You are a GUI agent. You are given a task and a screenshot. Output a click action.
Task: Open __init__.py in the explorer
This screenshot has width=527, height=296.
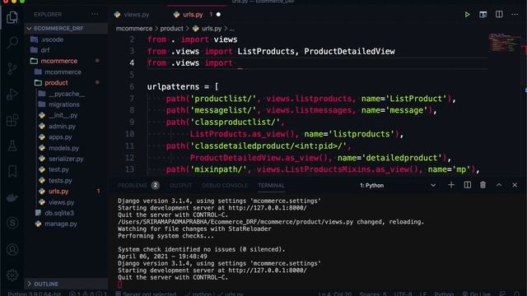tap(63, 115)
